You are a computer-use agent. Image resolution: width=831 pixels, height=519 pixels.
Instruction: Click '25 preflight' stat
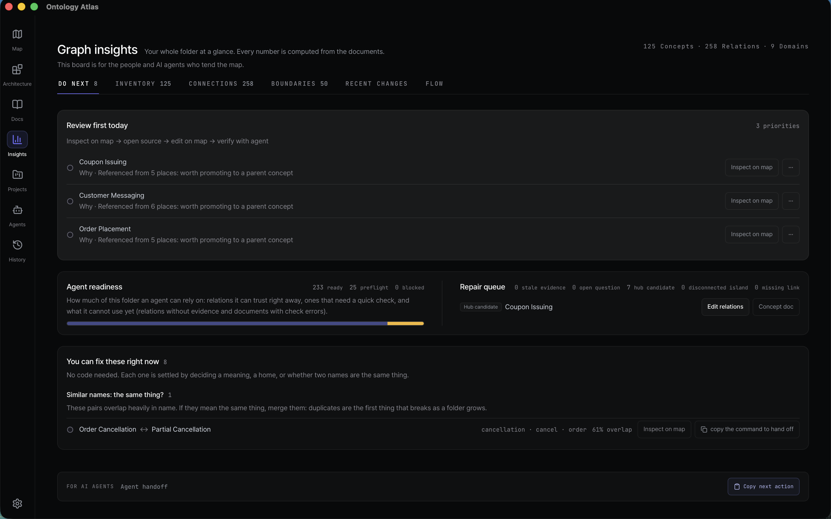pyautogui.click(x=369, y=288)
